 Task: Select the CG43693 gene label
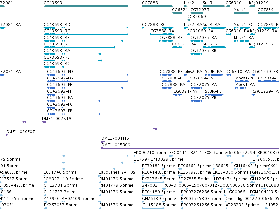[x=53, y=3]
